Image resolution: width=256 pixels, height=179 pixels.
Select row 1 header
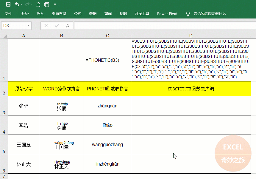pos(4,60)
